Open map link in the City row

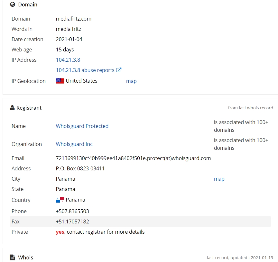(x=219, y=179)
